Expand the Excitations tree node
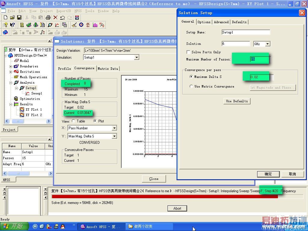 click(11, 72)
